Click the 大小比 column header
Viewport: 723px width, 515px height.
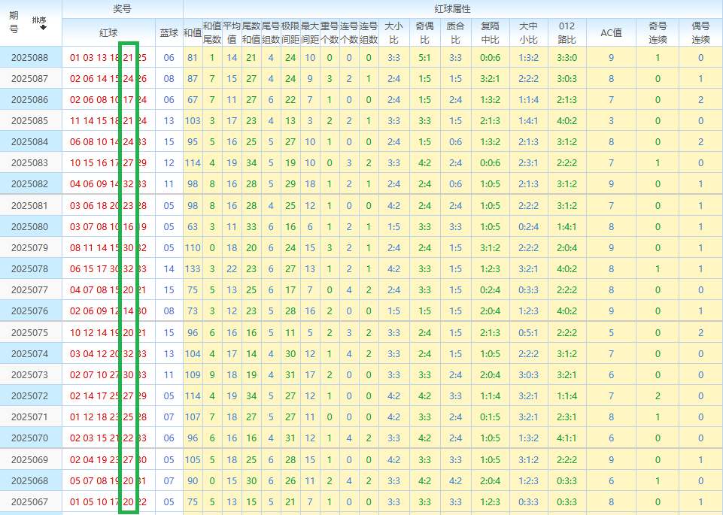click(x=393, y=33)
